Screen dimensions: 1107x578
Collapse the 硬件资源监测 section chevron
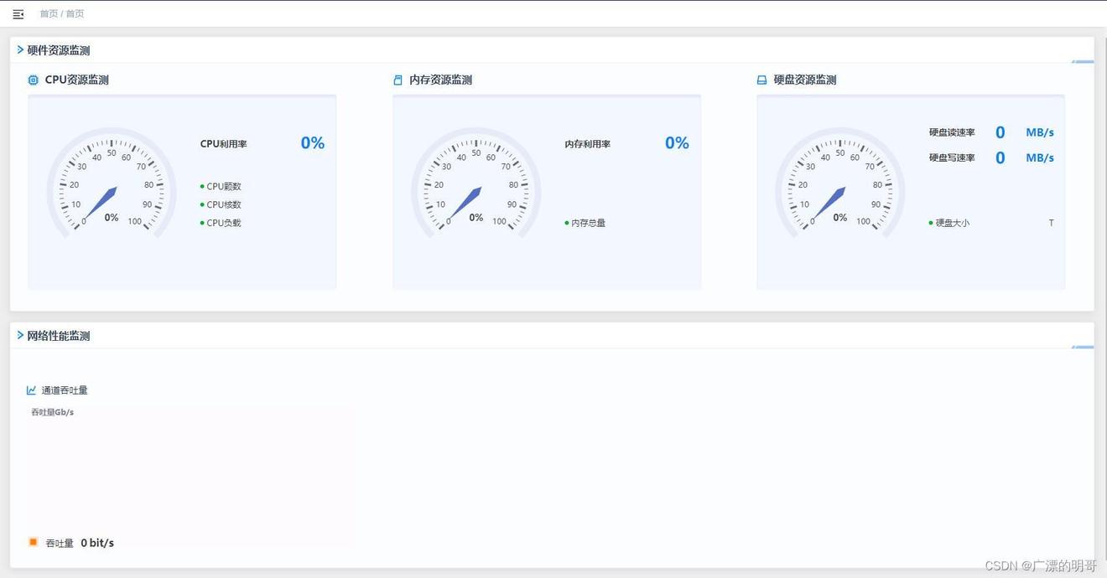click(20, 50)
